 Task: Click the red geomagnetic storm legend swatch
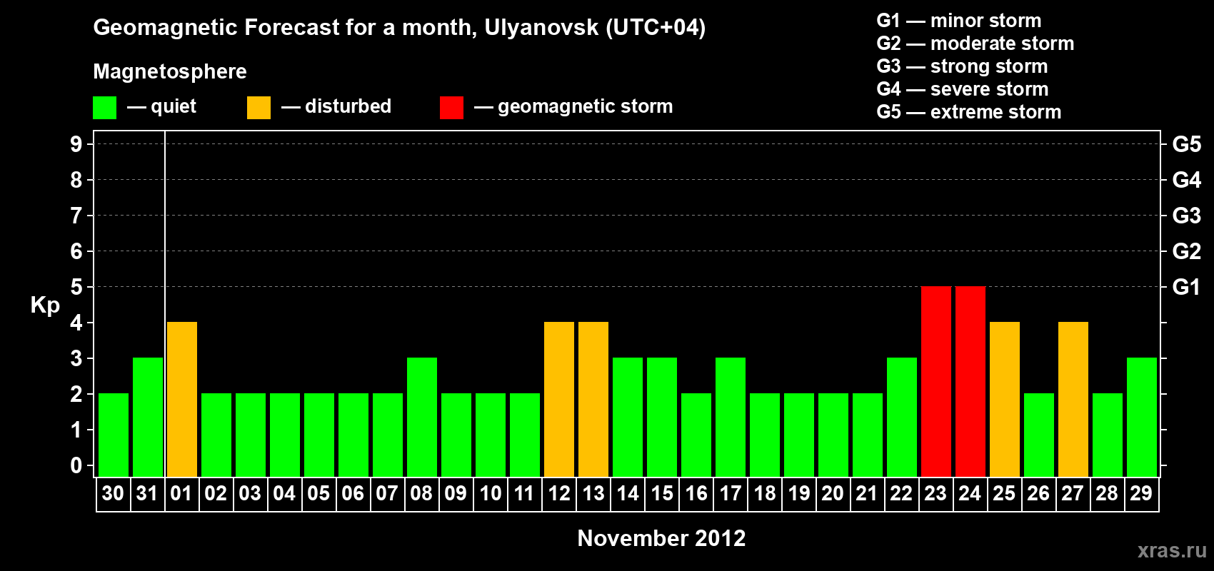click(x=451, y=108)
